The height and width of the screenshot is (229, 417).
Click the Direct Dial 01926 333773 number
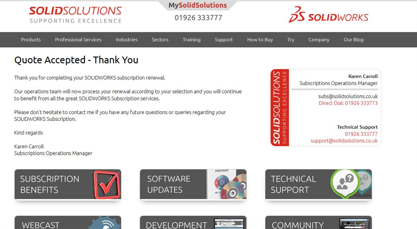click(x=349, y=103)
